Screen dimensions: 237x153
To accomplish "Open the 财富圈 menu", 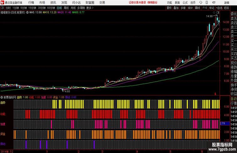I will pyautogui.click(x=90, y=3).
